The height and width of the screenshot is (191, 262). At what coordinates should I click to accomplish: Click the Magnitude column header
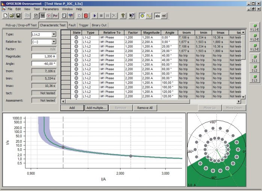tap(151, 33)
